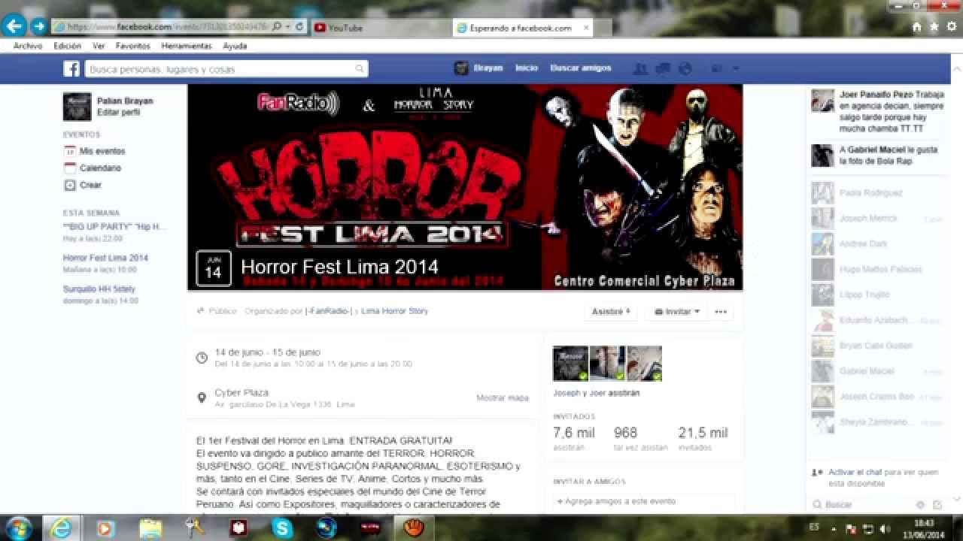Open the browser Home icon
This screenshot has width=963, height=541.
coord(916,26)
